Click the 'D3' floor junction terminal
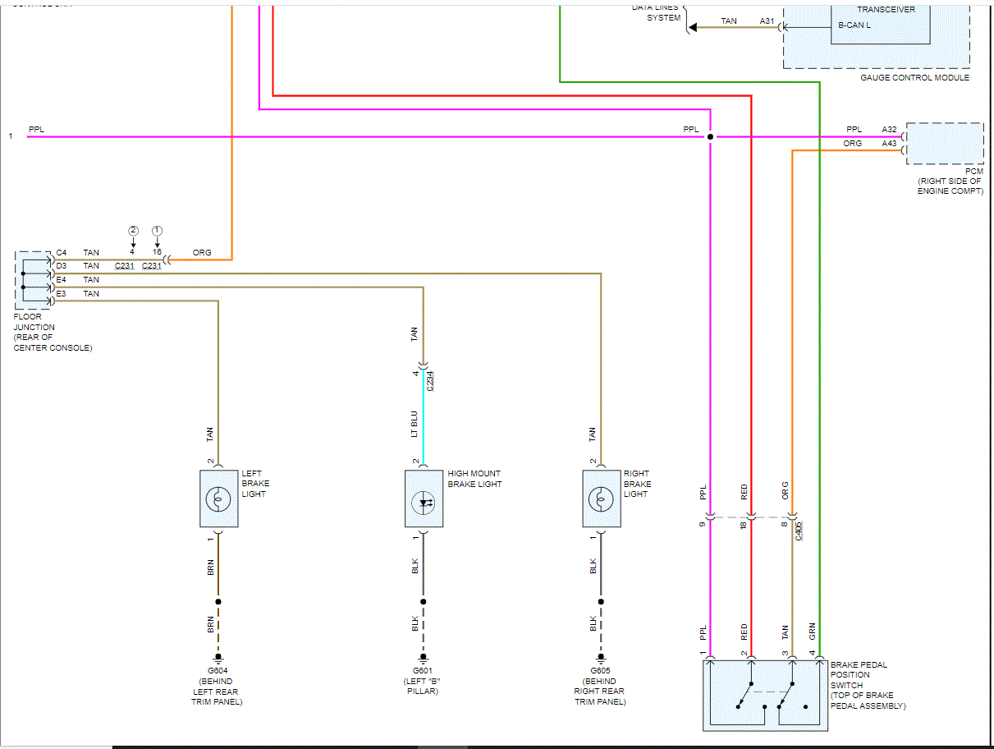Viewport: 994px width, 749px height. (62, 266)
